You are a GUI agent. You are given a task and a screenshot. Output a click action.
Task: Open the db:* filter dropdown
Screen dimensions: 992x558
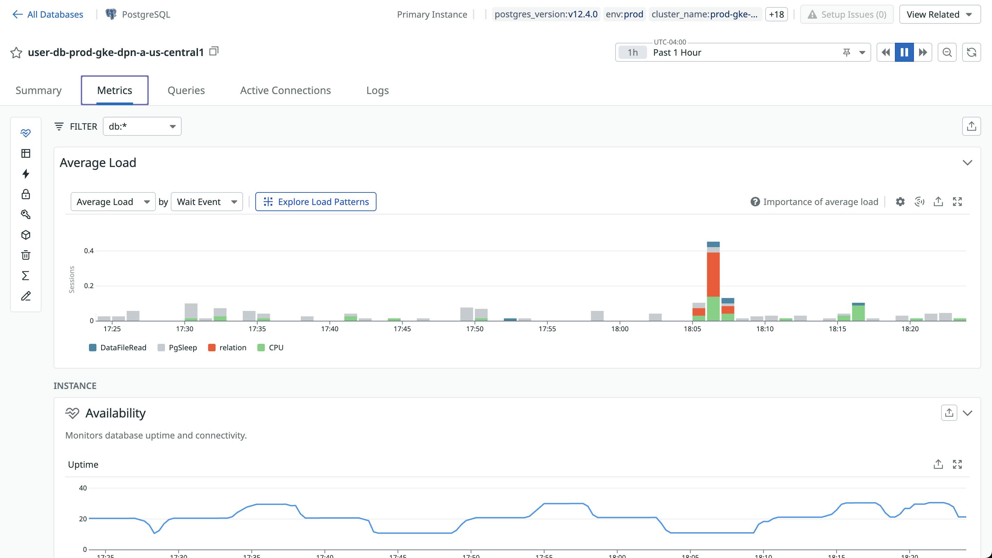[142, 127]
